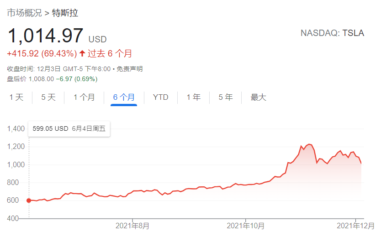
Task: Open the 免责声明 disclaimer link
Action: (x=129, y=69)
